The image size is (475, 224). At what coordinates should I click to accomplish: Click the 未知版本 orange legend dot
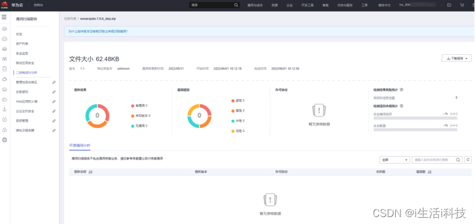(132, 116)
